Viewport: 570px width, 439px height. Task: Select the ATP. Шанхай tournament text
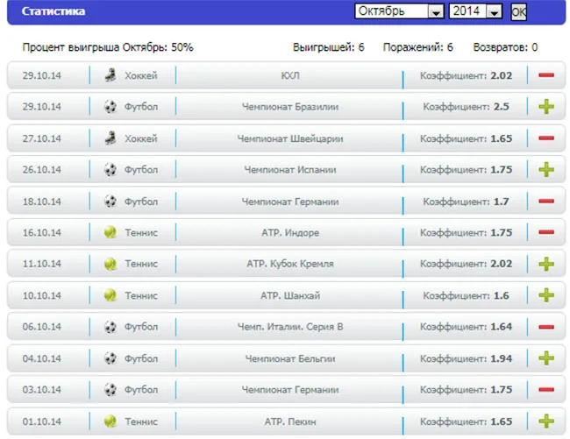(x=290, y=295)
